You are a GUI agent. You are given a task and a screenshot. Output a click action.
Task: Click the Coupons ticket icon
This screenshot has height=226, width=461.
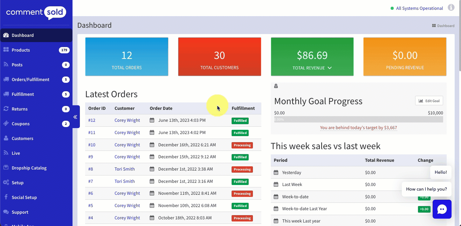click(x=6, y=124)
